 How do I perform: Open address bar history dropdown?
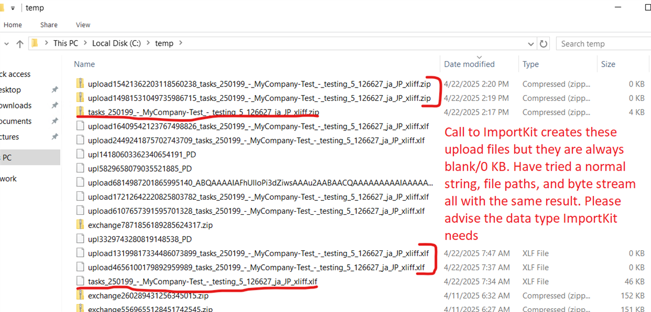tap(532, 43)
